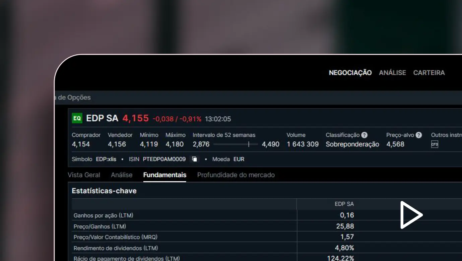Click the Volume value 1 643 309

[303, 144]
